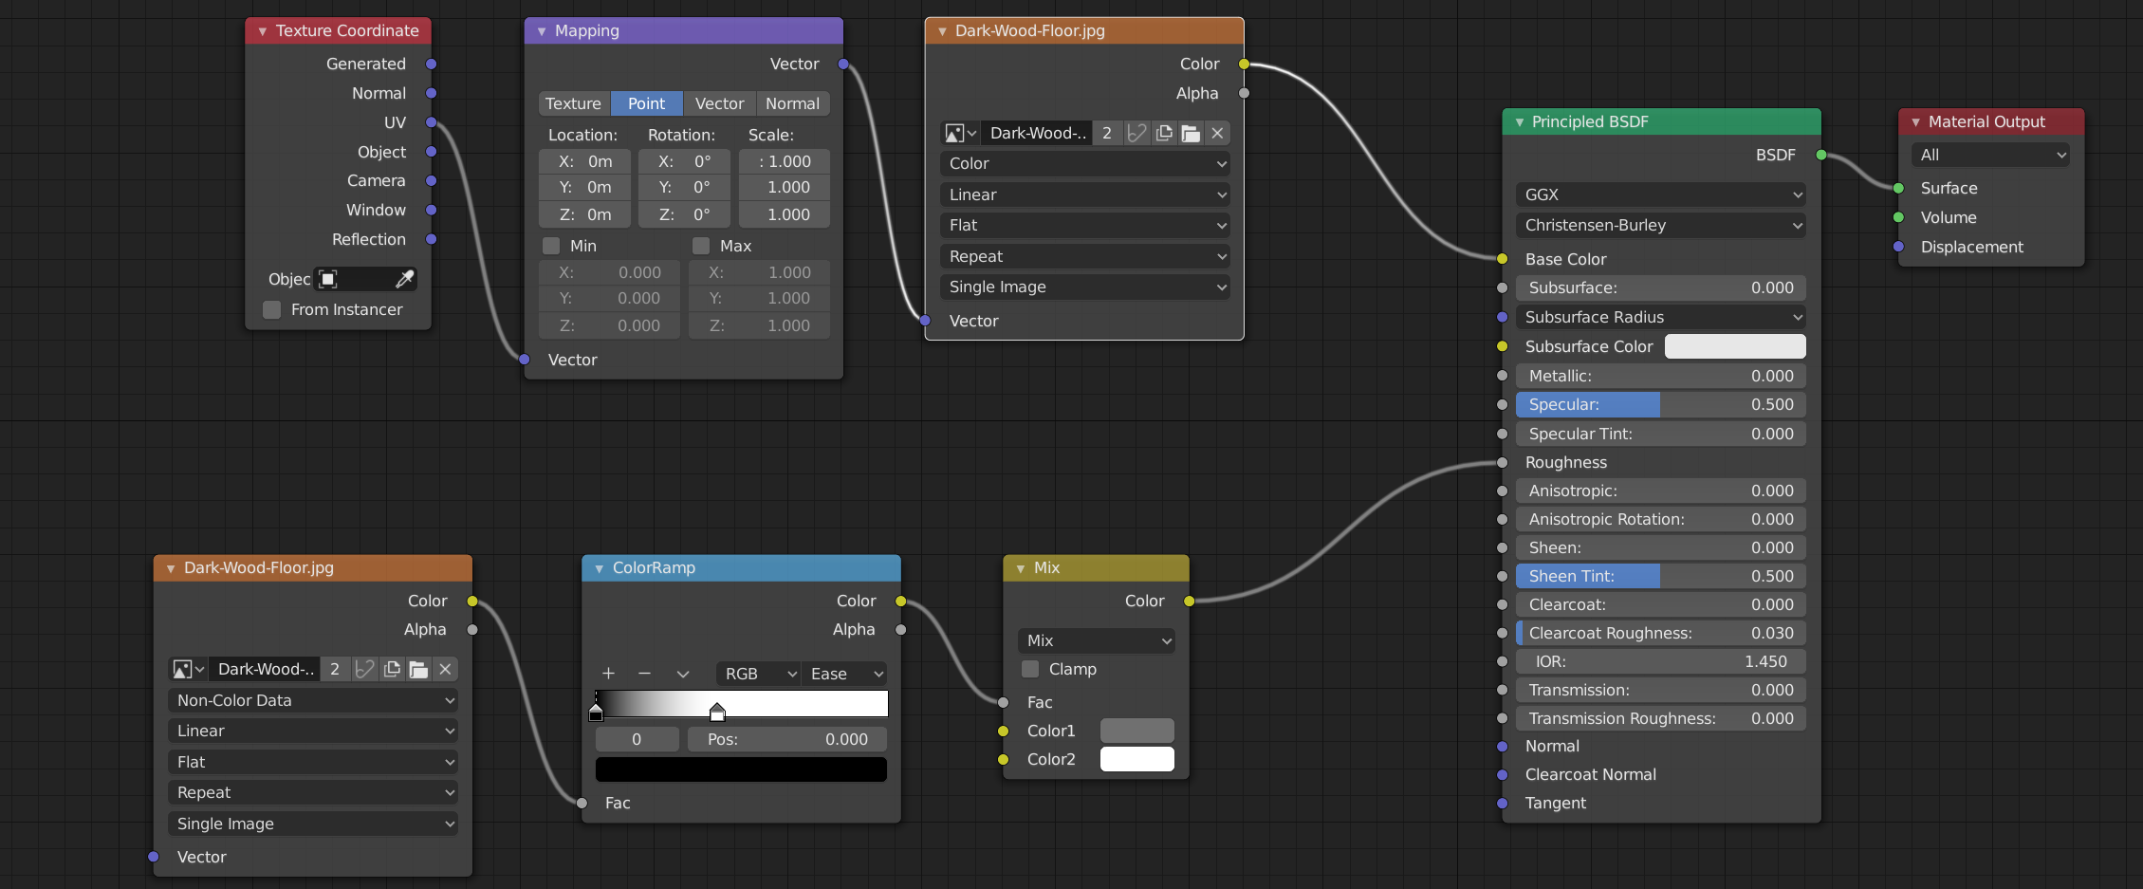
Task: Remove a color stop with ColorRamp minus
Action: pos(645,674)
